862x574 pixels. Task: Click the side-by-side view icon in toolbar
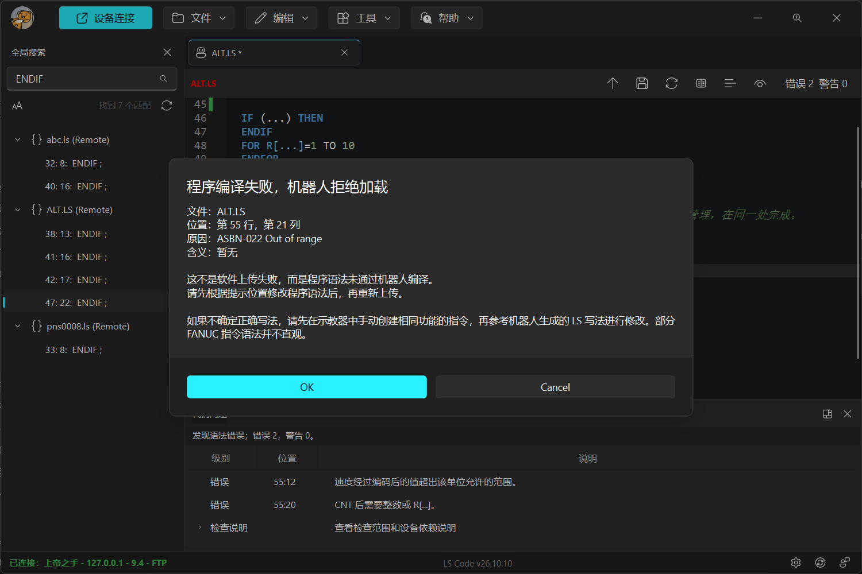tap(701, 83)
